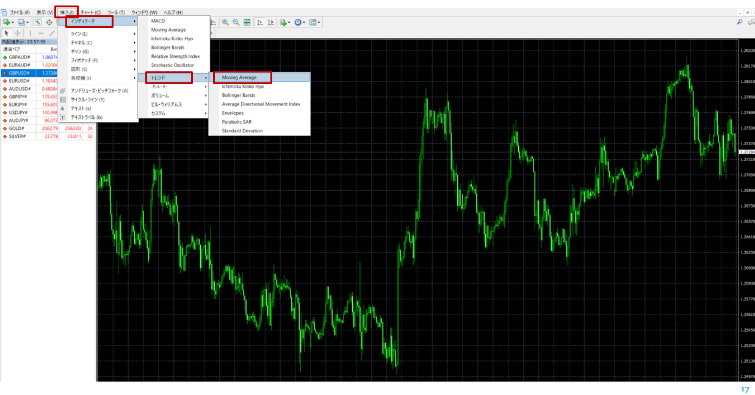The height and width of the screenshot is (395, 755).
Task: Click the zoom out magnifier icon
Action: click(236, 23)
